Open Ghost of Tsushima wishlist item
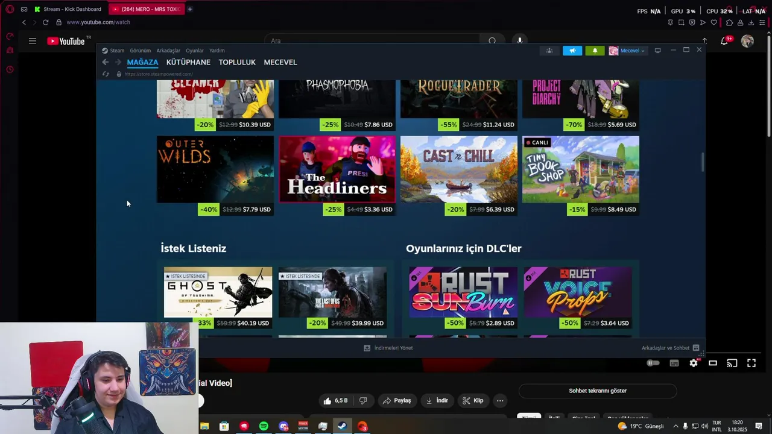Image resolution: width=772 pixels, height=434 pixels. tap(218, 298)
